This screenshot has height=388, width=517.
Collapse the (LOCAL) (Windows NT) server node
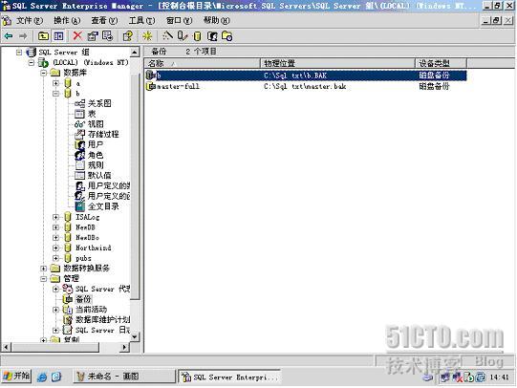(32, 62)
